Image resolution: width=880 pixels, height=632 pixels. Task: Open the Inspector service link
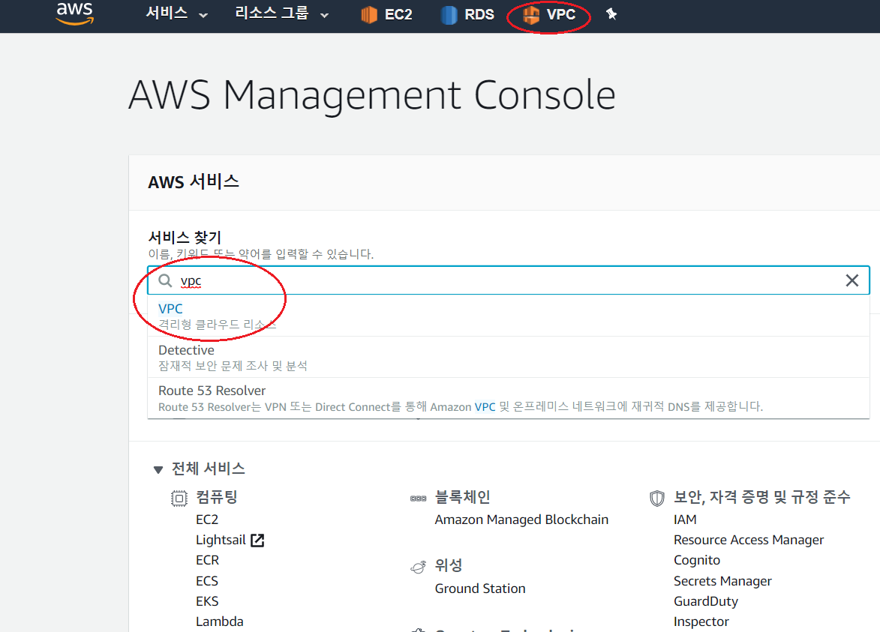701,622
